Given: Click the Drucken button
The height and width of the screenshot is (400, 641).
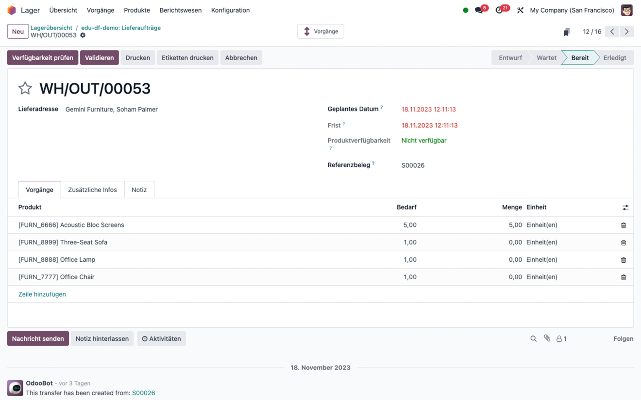Looking at the screenshot, I should (138, 58).
